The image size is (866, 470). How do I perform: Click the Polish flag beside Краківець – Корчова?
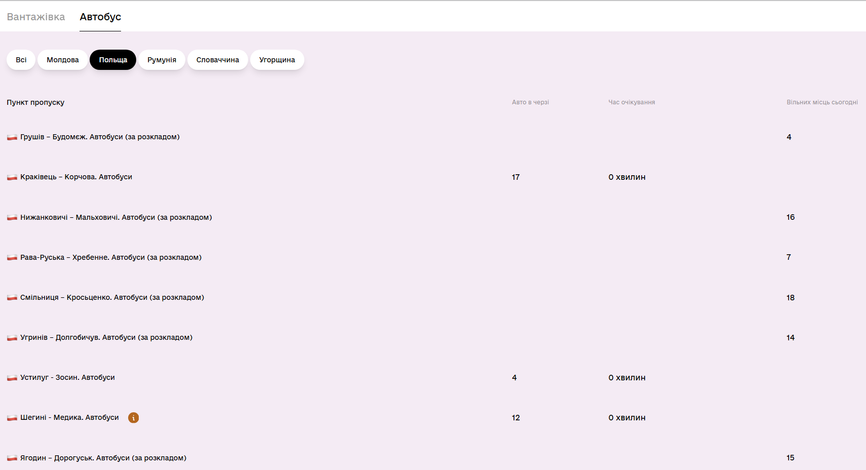(x=12, y=177)
